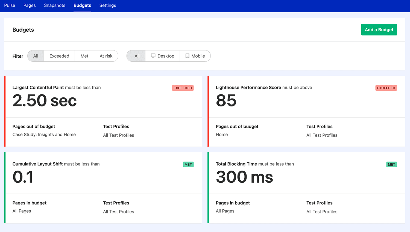The height and width of the screenshot is (232, 410).
Task: Click the Add a Budget button
Action: (x=379, y=29)
